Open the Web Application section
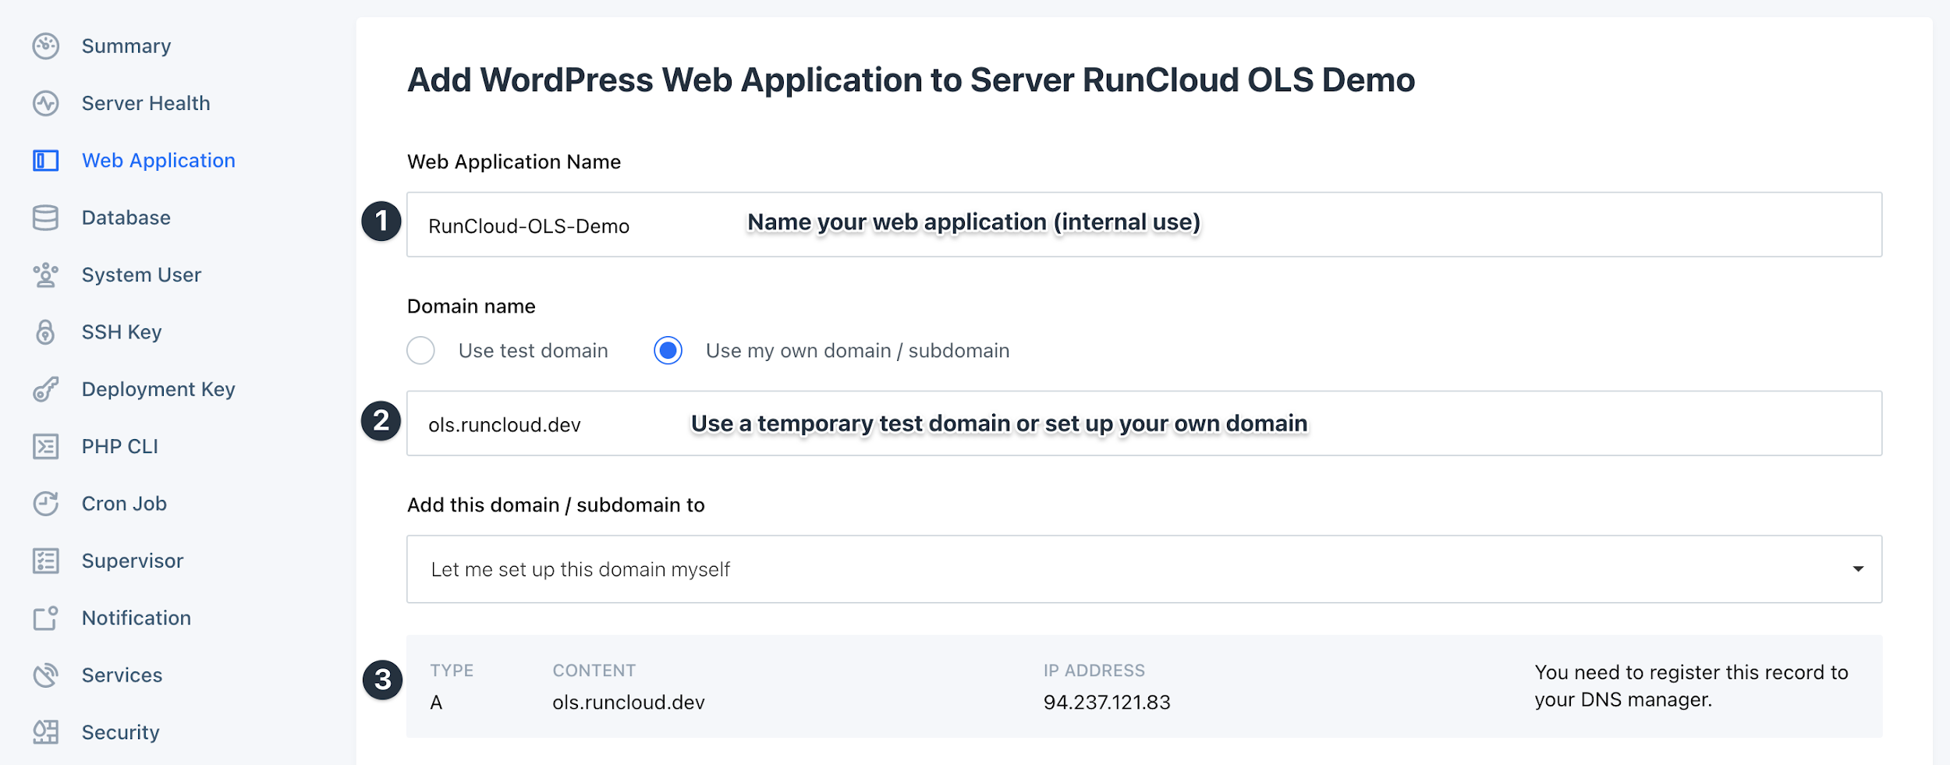1950x765 pixels. pyautogui.click(x=158, y=161)
